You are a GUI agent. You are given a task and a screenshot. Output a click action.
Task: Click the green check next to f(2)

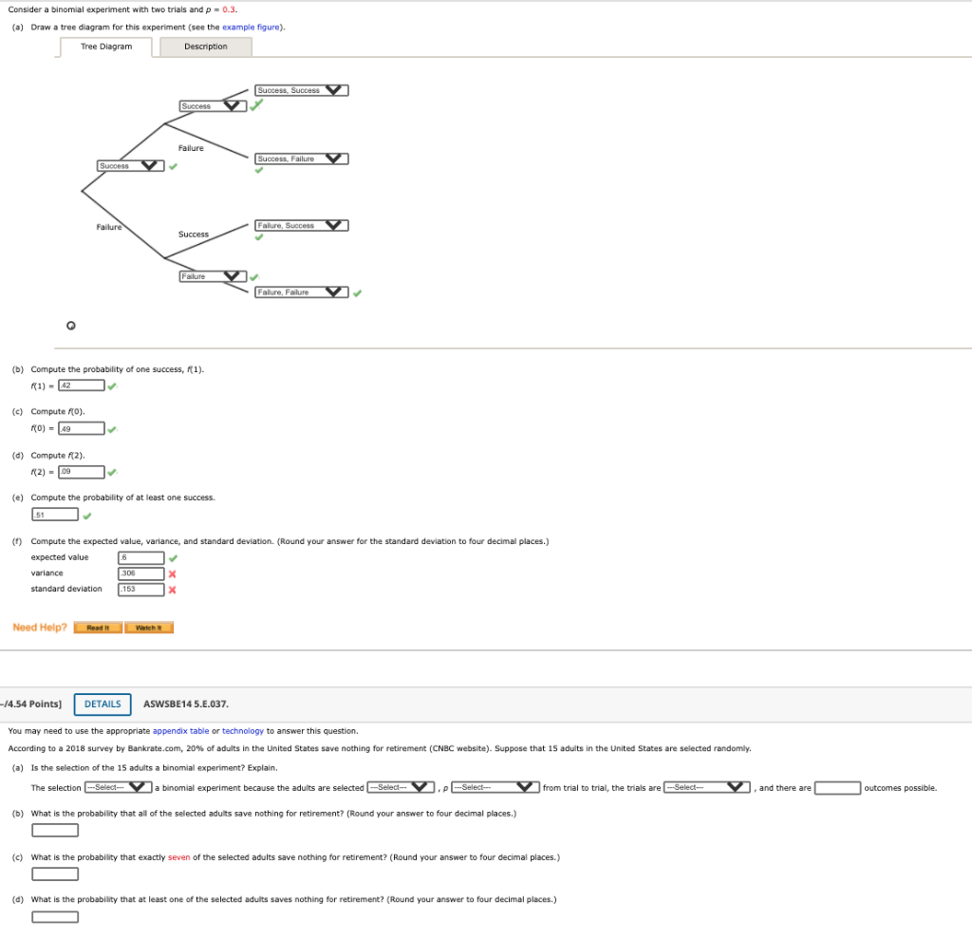[112, 473]
